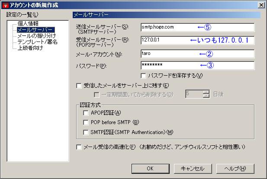Toggle 受信したメールをサーバー上に残す checkbox
Viewport: 267px width, 179px height.
pos(79,86)
